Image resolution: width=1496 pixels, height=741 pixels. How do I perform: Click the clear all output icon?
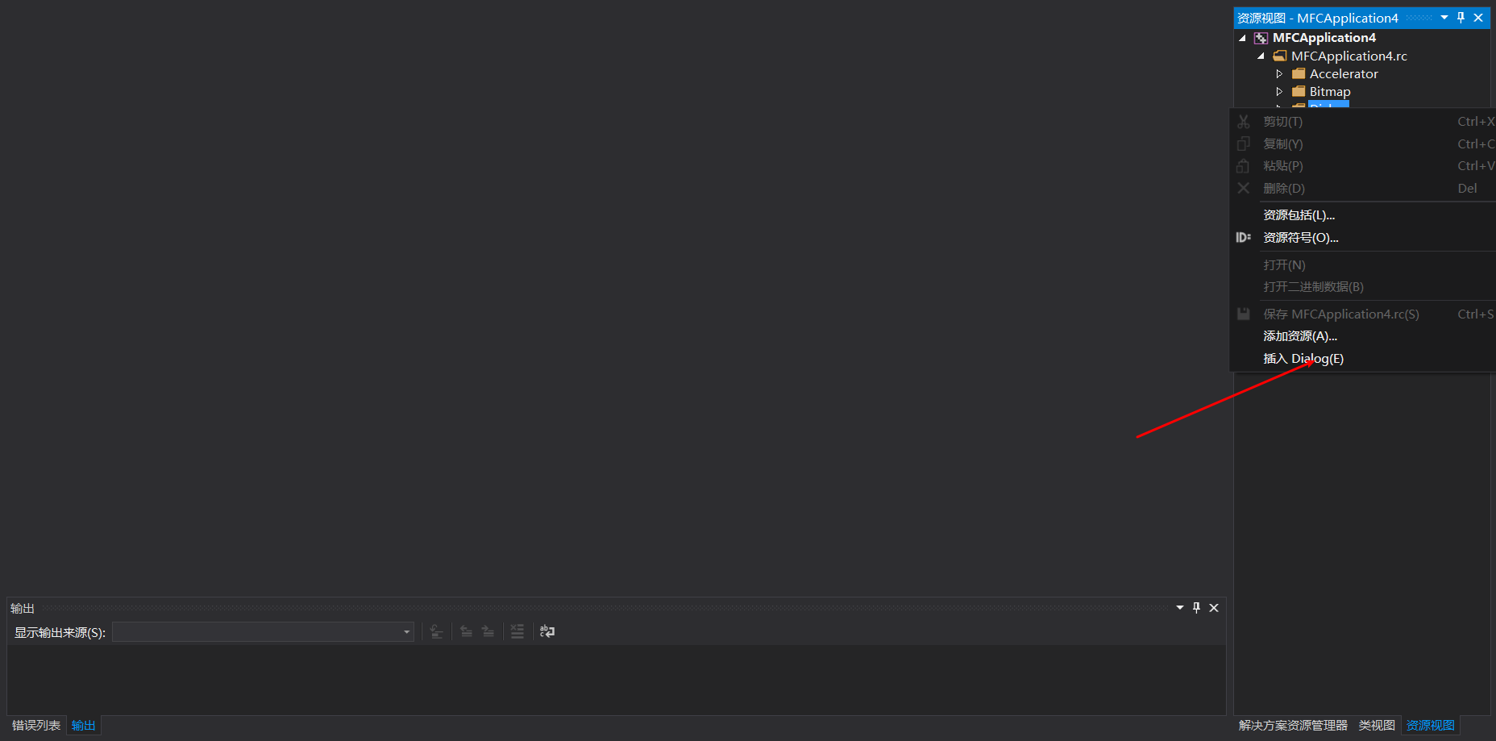(517, 631)
